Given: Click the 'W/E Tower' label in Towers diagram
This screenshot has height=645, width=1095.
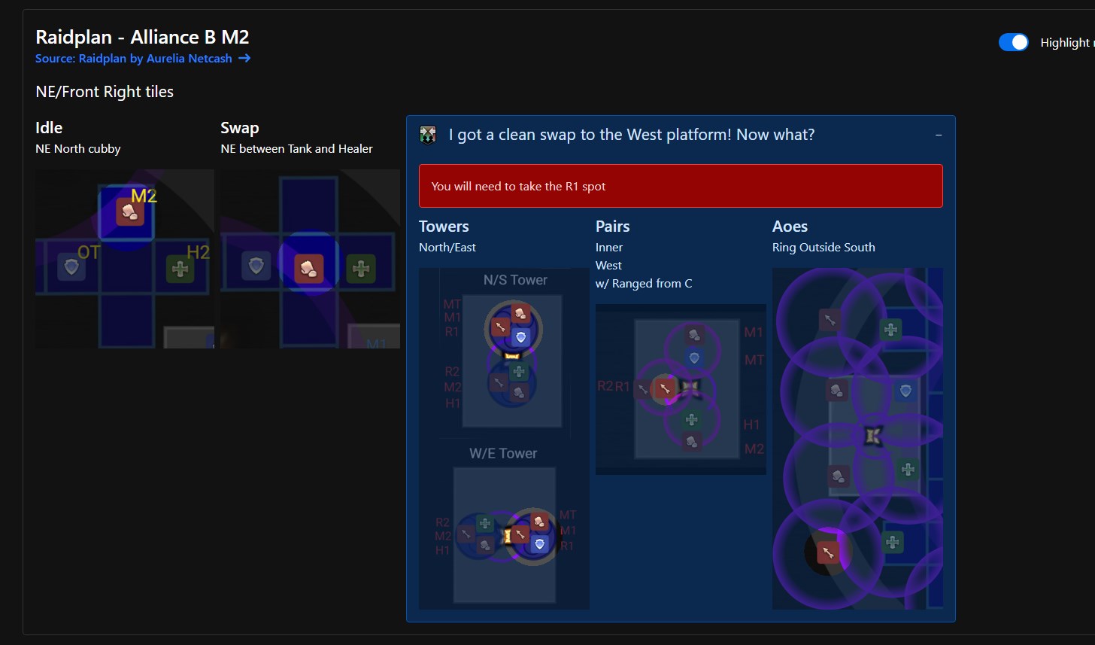Looking at the screenshot, I should [x=503, y=453].
